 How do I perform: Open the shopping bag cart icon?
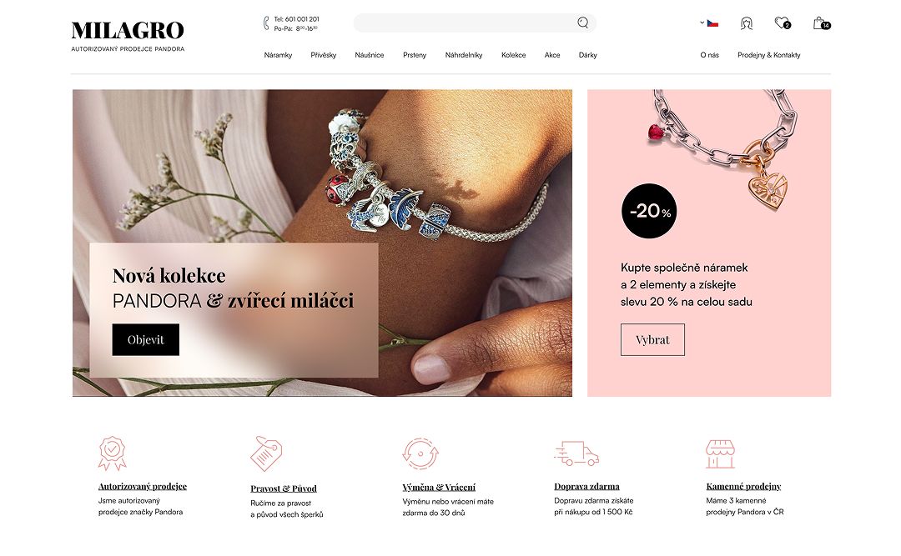pos(821,23)
